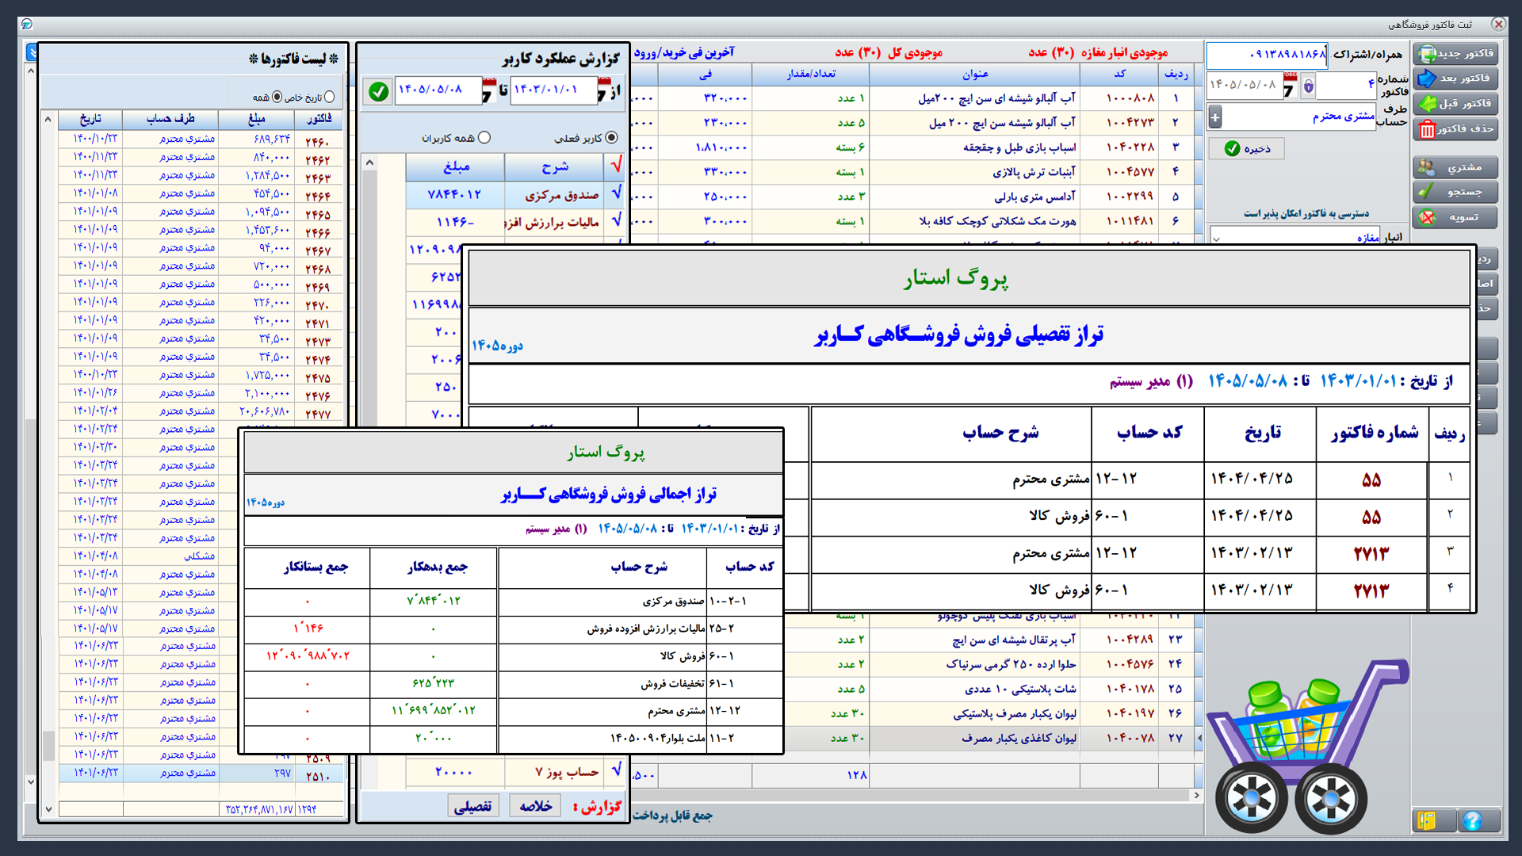This screenshot has width=1522, height=856.
Task: Click the Save (ذخیره) button
Action: click(x=1247, y=148)
